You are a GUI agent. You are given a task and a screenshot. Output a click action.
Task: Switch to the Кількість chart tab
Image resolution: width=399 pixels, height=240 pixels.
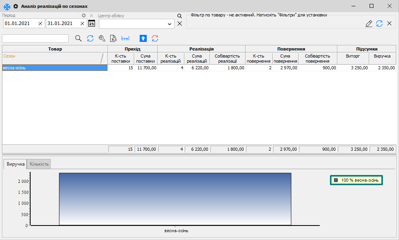(39, 164)
